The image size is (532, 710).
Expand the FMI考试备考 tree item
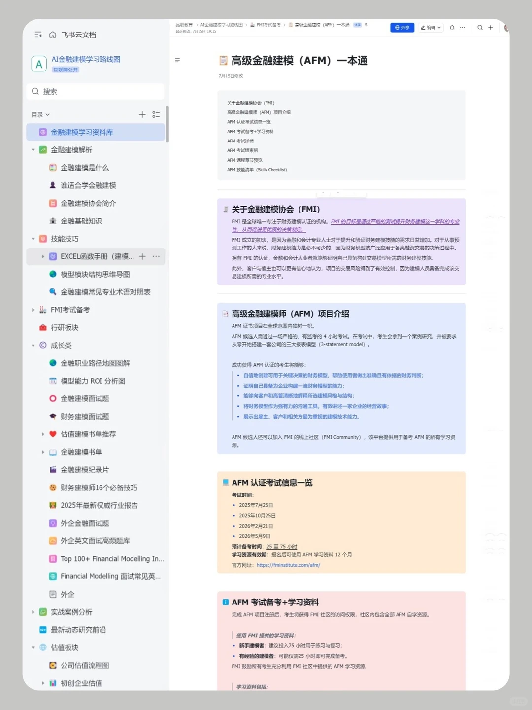pos(33,310)
